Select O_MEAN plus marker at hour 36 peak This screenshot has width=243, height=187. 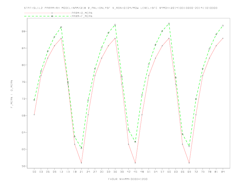115,38
